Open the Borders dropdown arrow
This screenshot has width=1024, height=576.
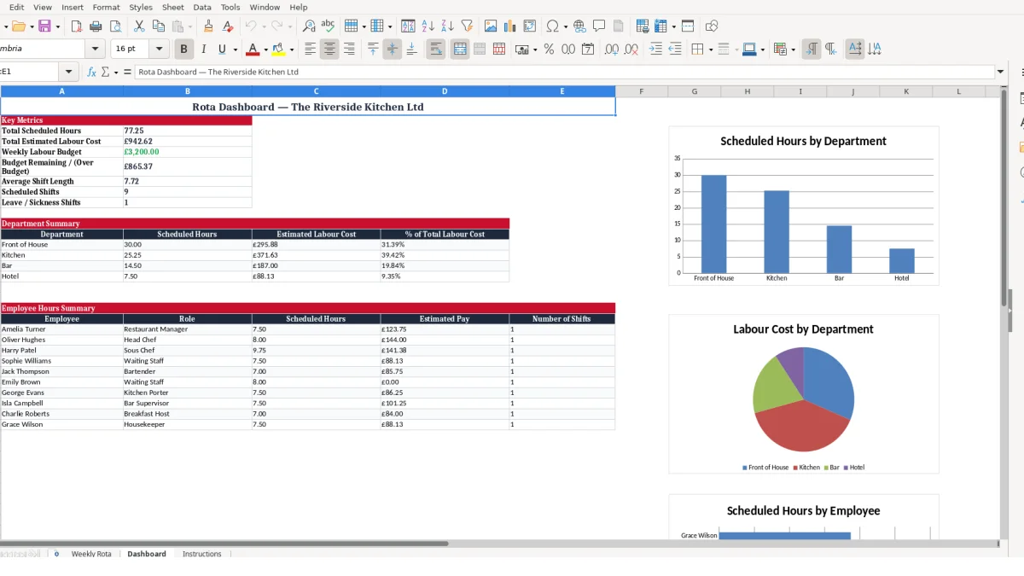coord(710,49)
